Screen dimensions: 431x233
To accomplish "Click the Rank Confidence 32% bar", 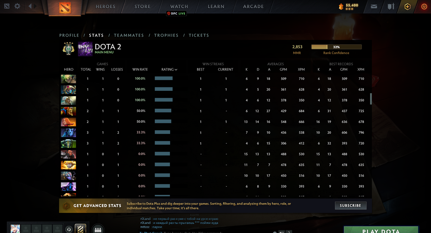I will [336, 47].
